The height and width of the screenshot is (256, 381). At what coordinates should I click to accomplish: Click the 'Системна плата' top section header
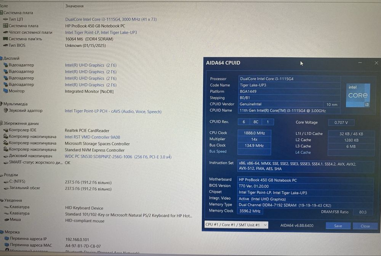pyautogui.click(x=18, y=13)
